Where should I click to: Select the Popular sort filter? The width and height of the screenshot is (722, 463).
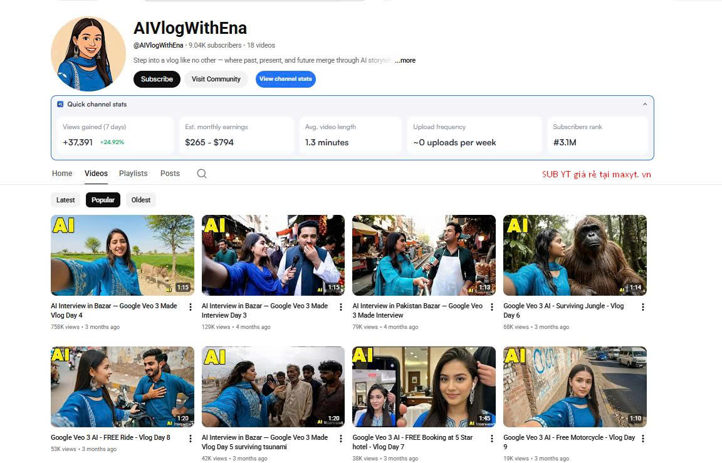point(103,200)
